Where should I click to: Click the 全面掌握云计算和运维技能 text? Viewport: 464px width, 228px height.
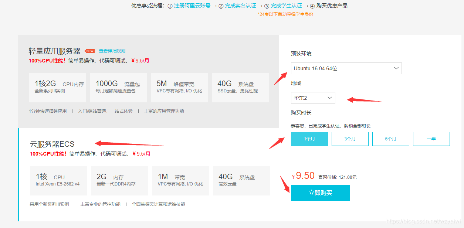click(158, 204)
